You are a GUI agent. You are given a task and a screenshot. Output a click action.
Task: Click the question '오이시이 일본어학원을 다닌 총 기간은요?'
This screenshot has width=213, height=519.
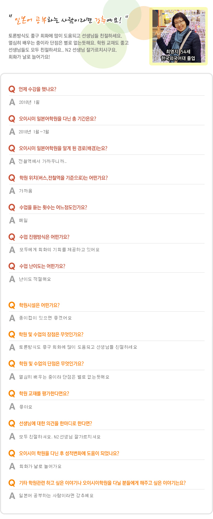(57, 119)
